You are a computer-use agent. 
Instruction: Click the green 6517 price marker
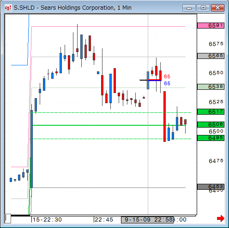[x=211, y=111]
